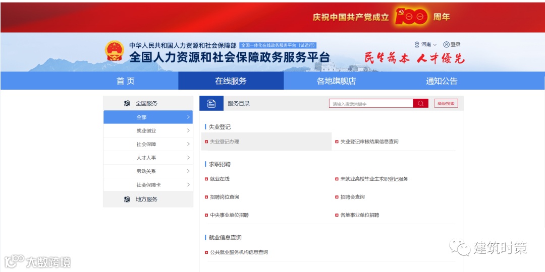The image size is (545, 272).
Task: Click the location pin icon beside 河南
Action: click(x=417, y=44)
